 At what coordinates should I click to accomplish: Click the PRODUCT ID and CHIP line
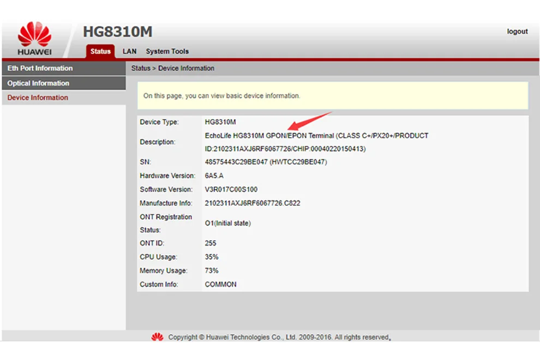[x=285, y=149]
